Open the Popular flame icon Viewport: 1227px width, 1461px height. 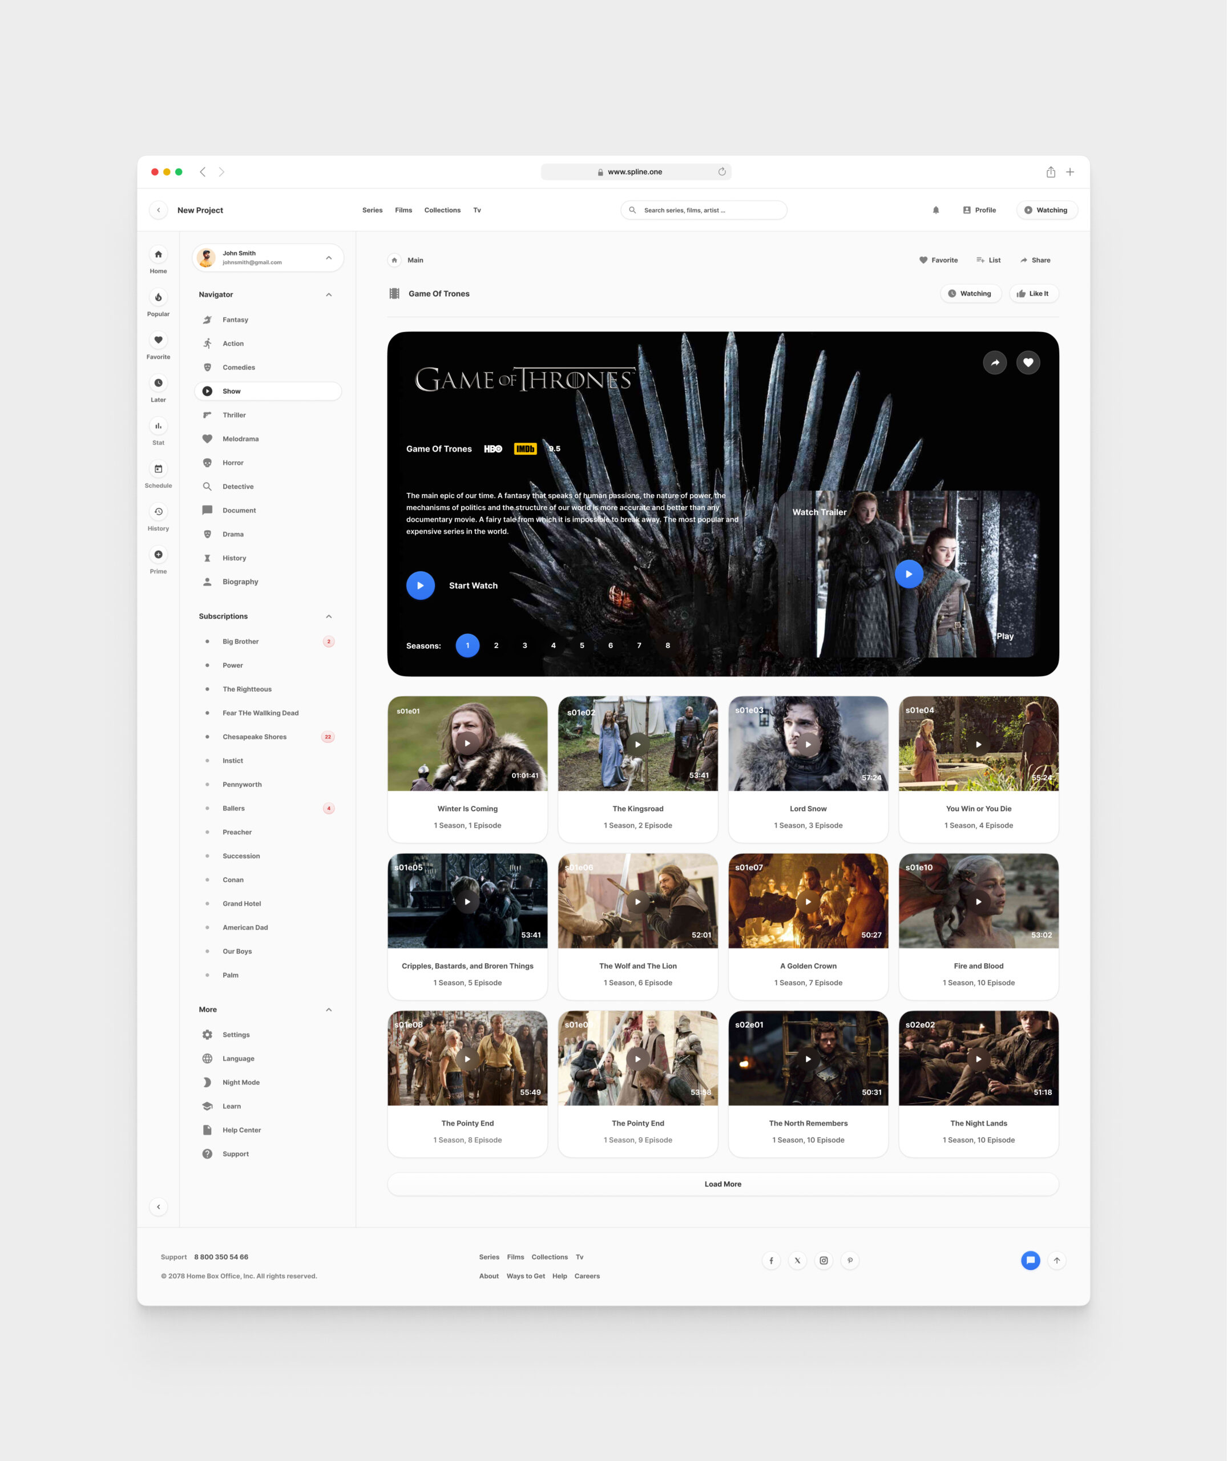pyautogui.click(x=159, y=298)
